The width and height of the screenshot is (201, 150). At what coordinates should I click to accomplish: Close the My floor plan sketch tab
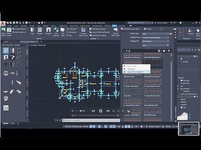37,42
